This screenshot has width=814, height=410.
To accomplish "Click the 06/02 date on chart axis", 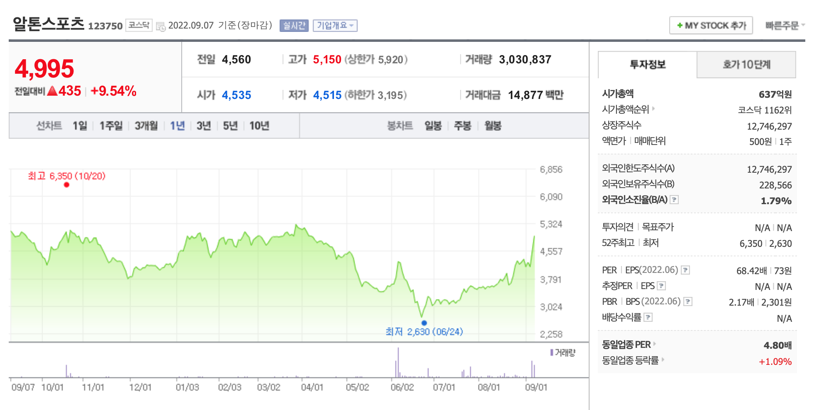I will (x=402, y=387).
